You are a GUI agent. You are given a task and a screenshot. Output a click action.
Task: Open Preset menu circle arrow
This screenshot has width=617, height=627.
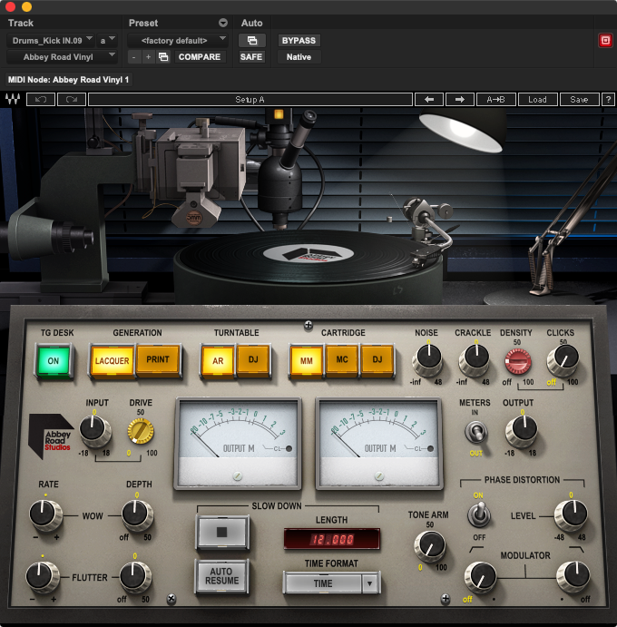[x=223, y=23]
